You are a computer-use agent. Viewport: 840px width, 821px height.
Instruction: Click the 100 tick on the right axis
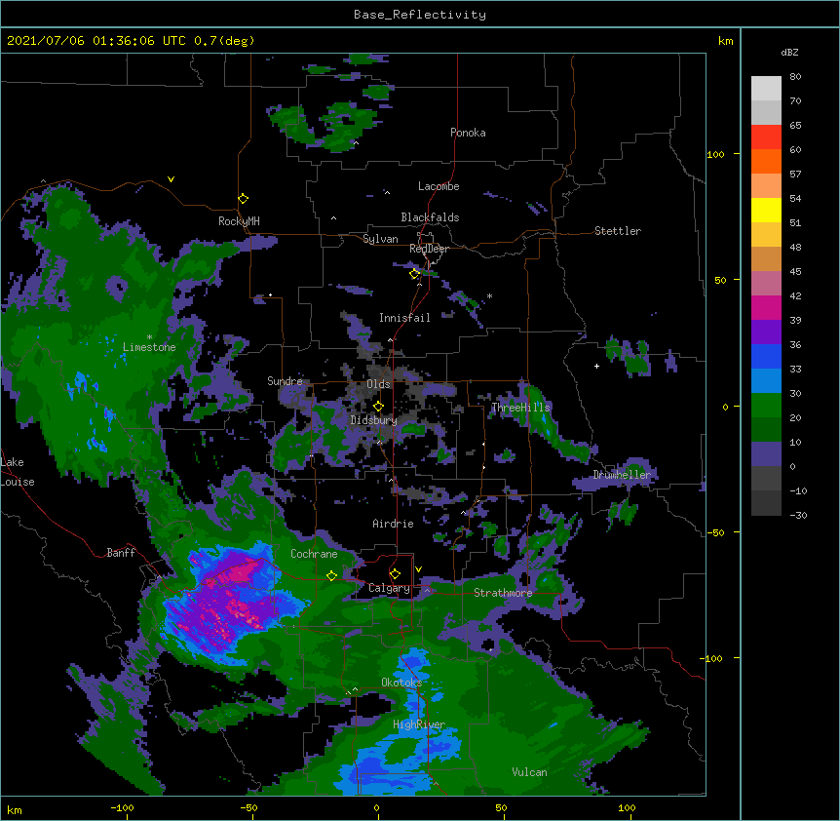coord(715,154)
